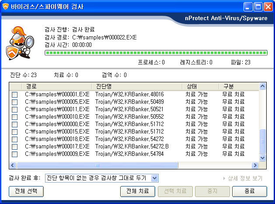Screen dimensions: 275x204
Task: Click the horizontal scrollbar thumb
Action: point(97,165)
